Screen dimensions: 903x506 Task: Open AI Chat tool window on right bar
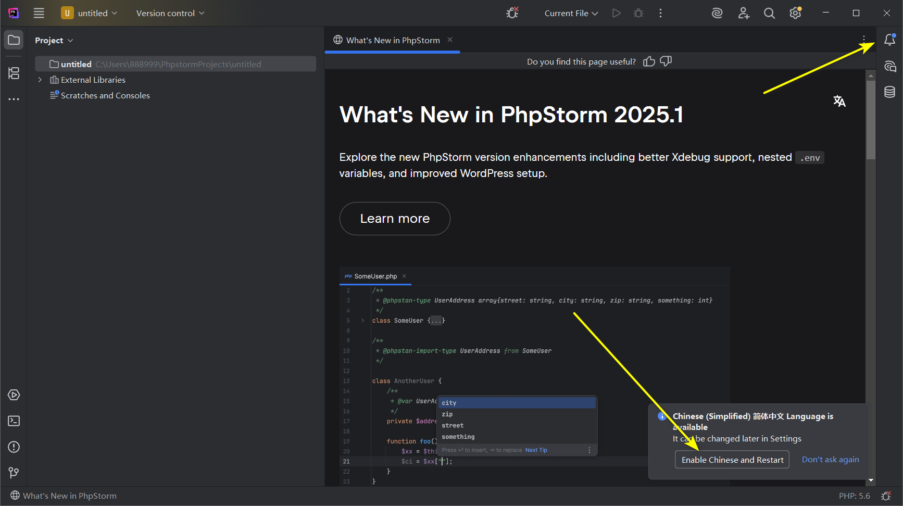click(890, 66)
